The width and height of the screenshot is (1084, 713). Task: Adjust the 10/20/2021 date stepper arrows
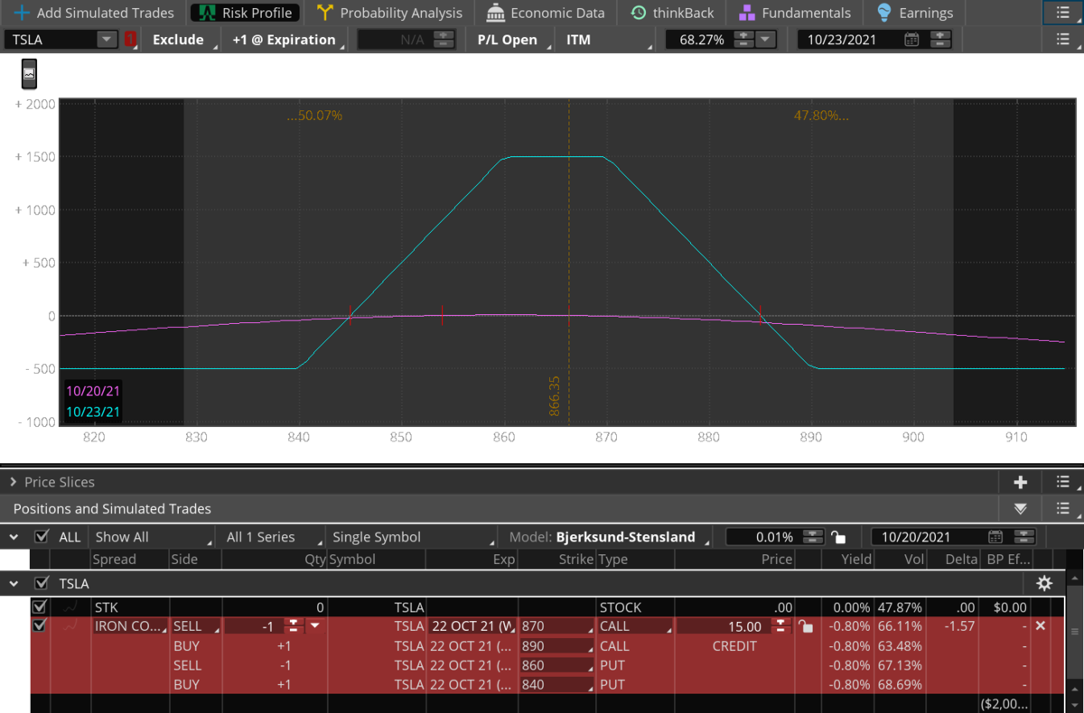[1024, 537]
